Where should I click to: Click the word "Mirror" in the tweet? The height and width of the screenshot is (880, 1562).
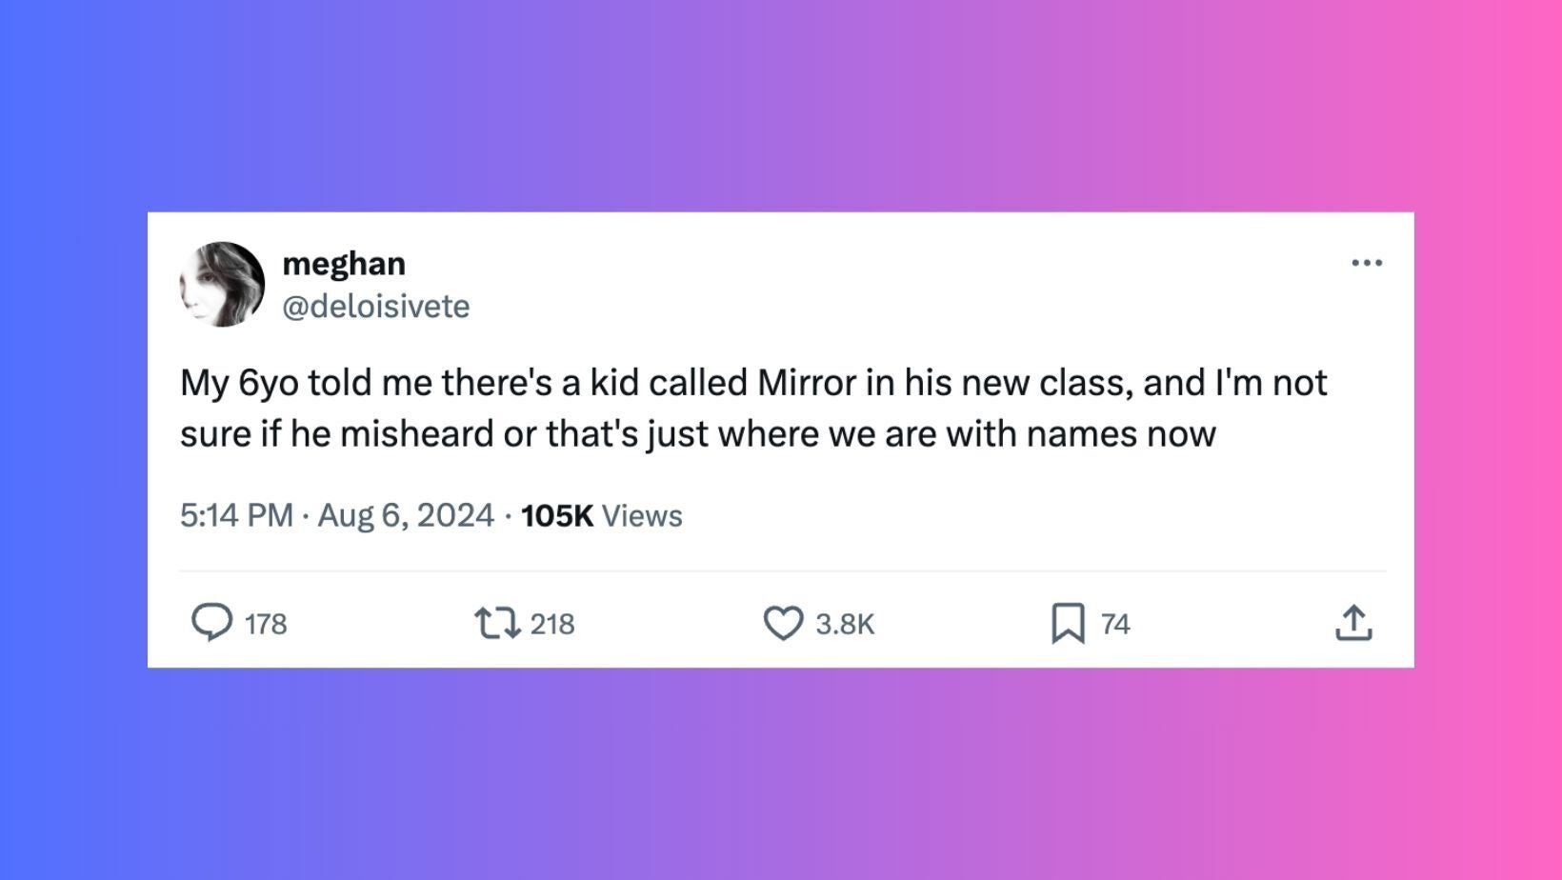coord(807,383)
